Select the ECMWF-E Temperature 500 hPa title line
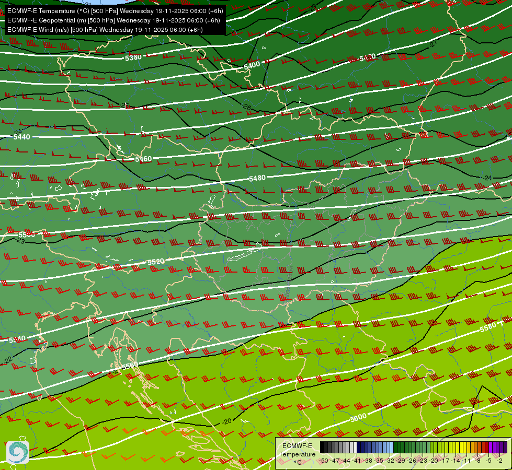 [x=115, y=11]
